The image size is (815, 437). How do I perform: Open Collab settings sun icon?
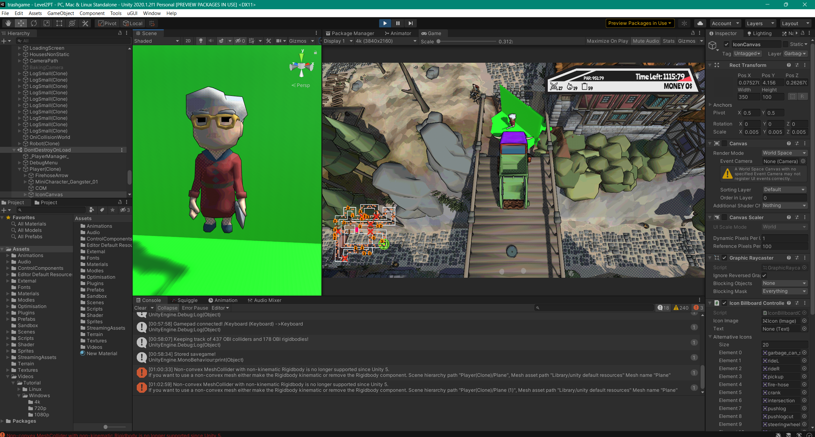point(684,23)
